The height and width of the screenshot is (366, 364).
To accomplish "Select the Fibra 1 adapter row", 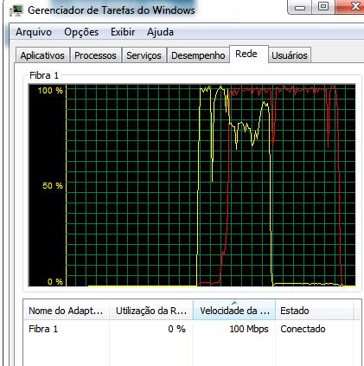I will coord(192,329).
